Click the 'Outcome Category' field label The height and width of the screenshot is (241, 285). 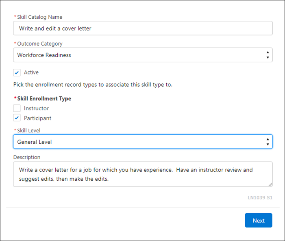pos(39,44)
